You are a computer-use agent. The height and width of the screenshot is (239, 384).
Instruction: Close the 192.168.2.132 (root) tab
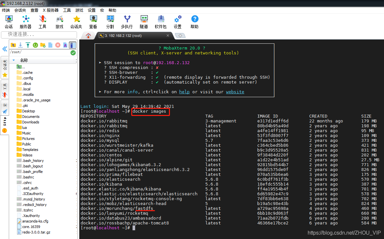tap(168, 36)
